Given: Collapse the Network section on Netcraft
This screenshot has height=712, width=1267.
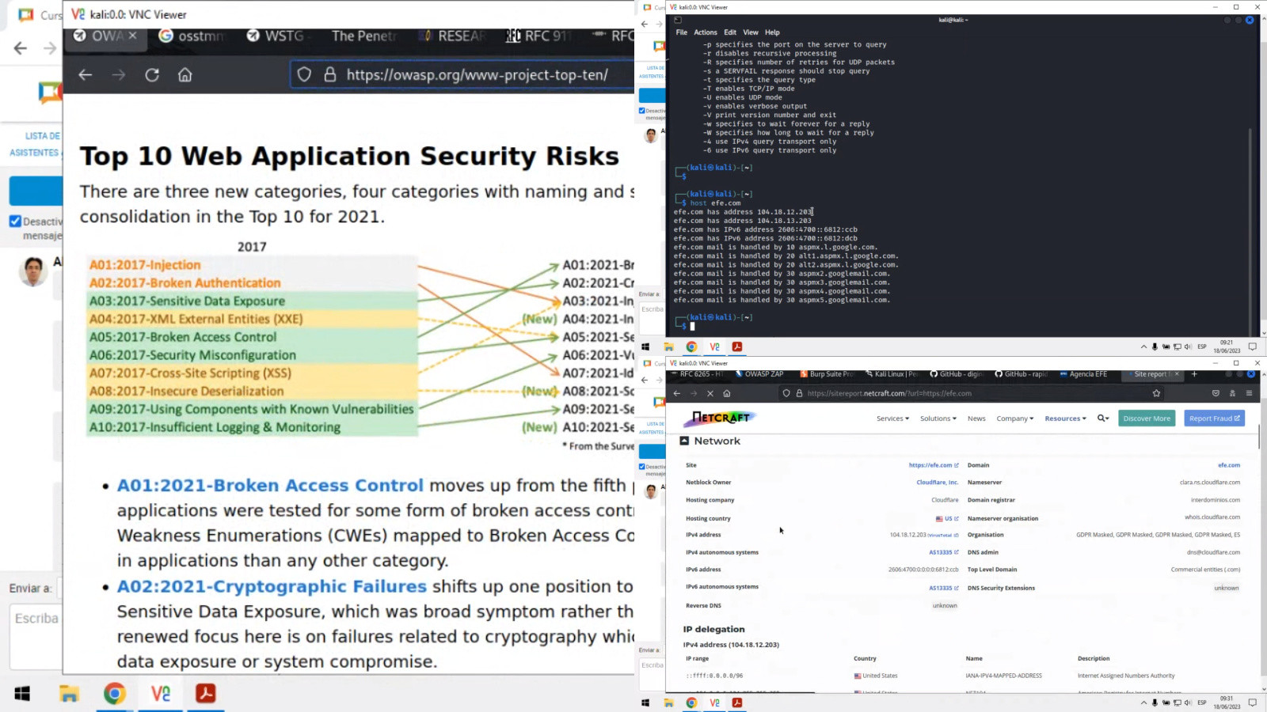Looking at the screenshot, I should click(684, 441).
